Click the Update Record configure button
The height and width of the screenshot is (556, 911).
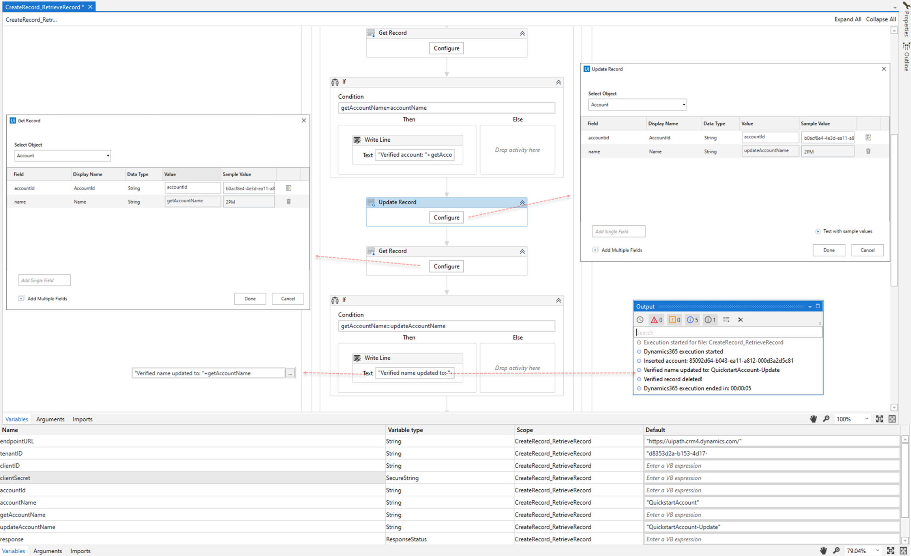(446, 217)
